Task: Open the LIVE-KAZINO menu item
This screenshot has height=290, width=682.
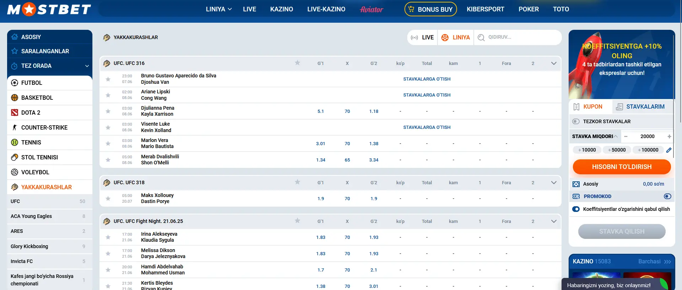Action: 326,9
